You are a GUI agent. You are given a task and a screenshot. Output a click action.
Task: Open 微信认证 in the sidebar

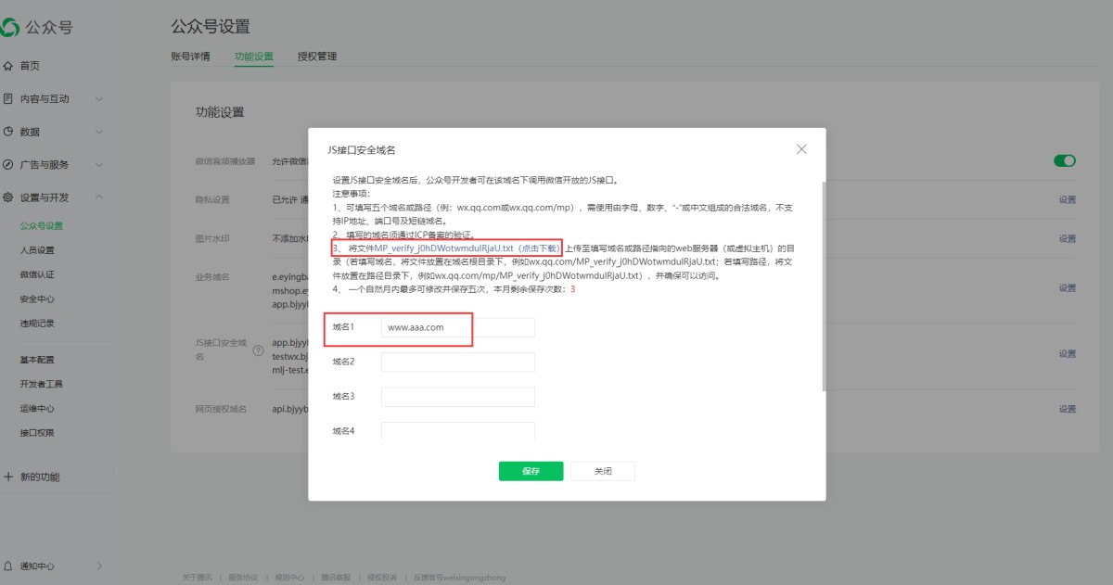click(x=37, y=274)
